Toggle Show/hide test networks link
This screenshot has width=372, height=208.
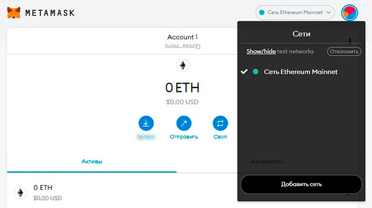tap(261, 51)
